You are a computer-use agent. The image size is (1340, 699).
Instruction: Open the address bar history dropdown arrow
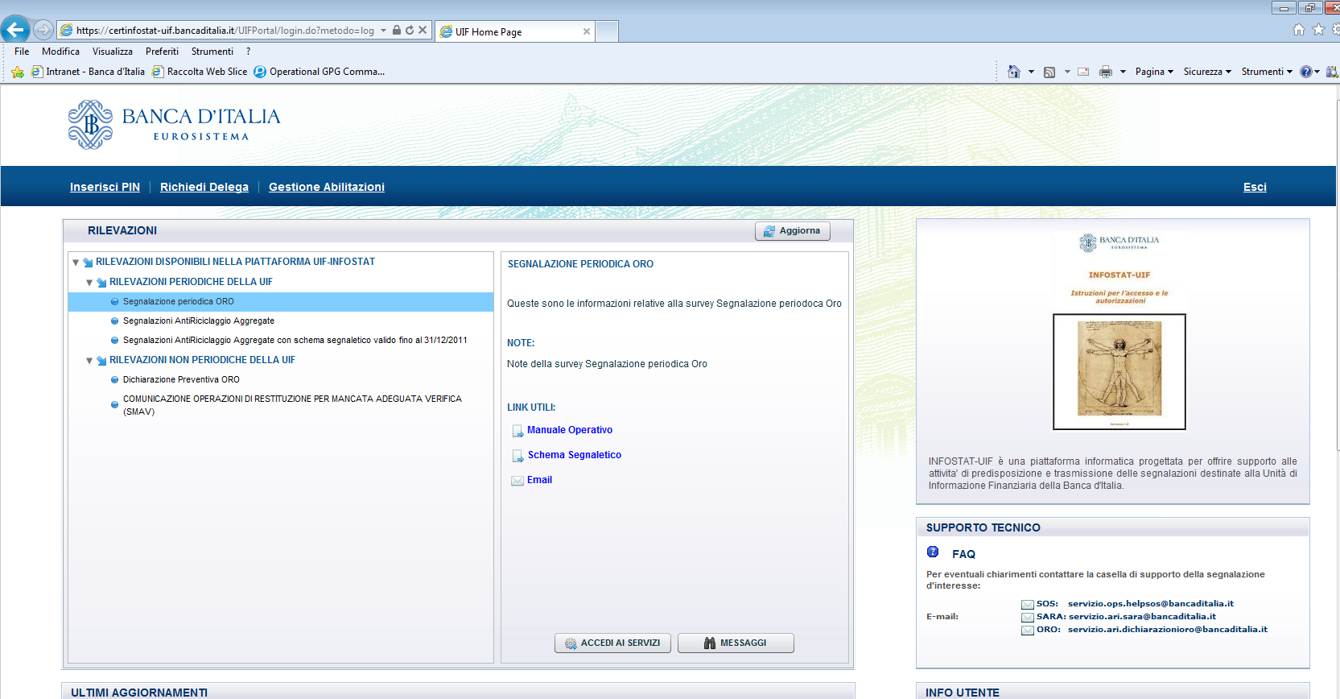coord(384,30)
